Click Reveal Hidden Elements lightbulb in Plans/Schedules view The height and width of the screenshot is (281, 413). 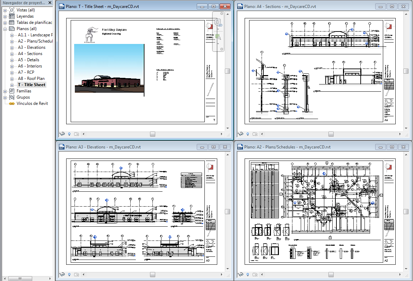pos(248,274)
